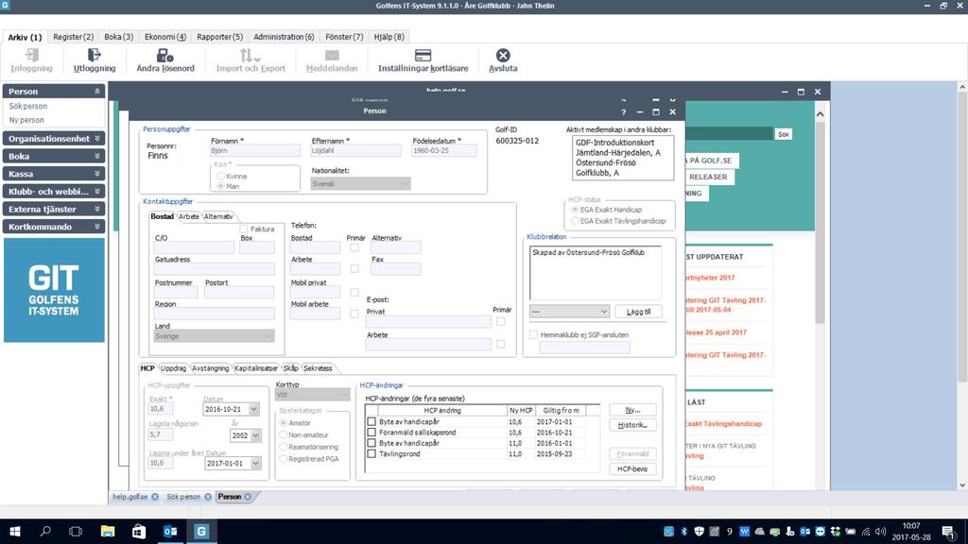The width and height of the screenshot is (968, 544).
Task: Open Outlook from taskbar
Action: pyautogui.click(x=170, y=531)
